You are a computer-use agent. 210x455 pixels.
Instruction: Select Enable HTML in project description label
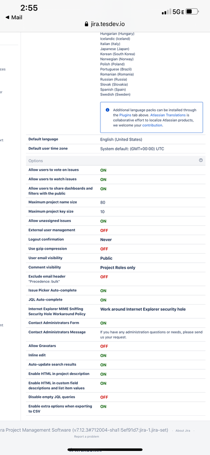(59, 374)
